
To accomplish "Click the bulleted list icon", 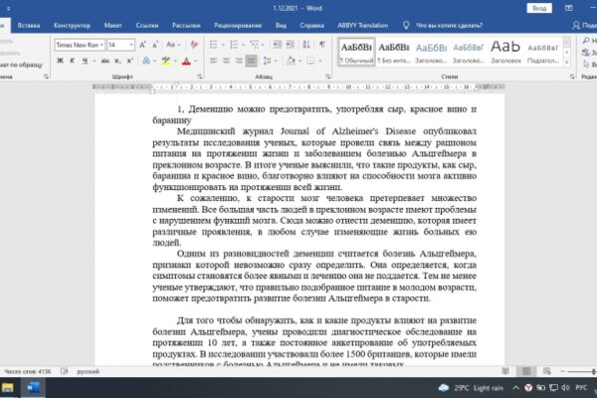I will pyautogui.click(x=214, y=45).
